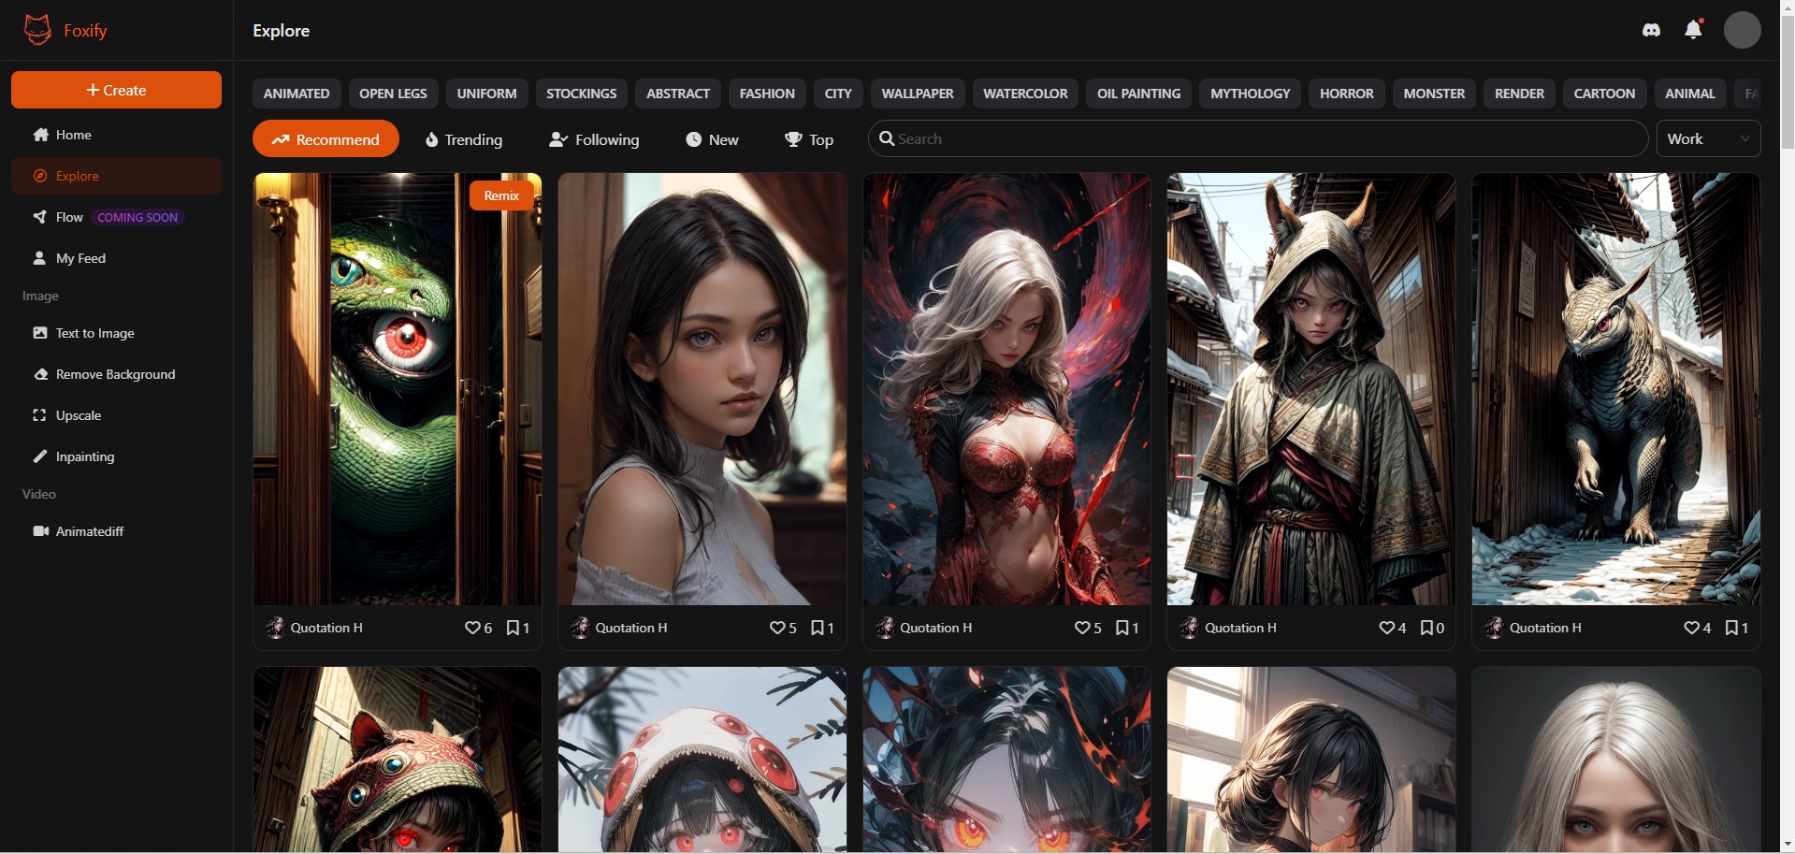This screenshot has height=854, width=1795.
Task: Filter by the ANIMATED tag
Action: point(297,94)
